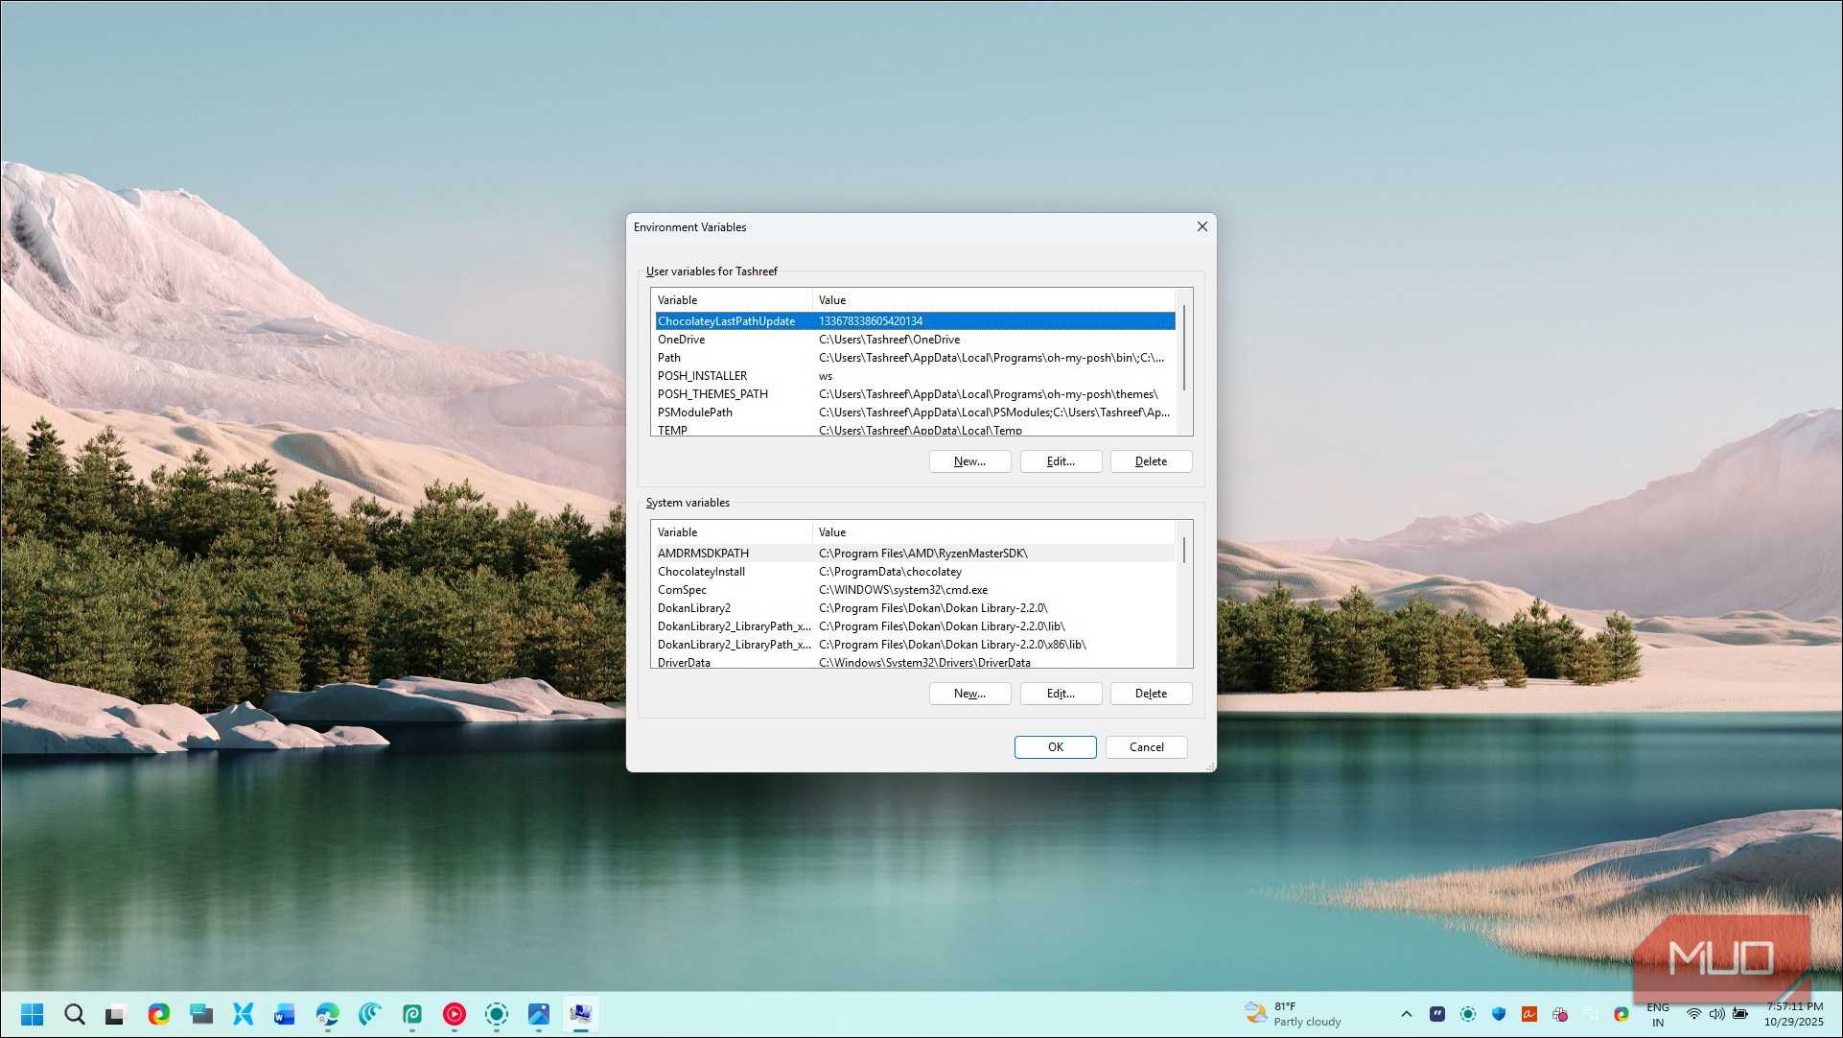Open battery status tray icon

tap(1739, 1014)
